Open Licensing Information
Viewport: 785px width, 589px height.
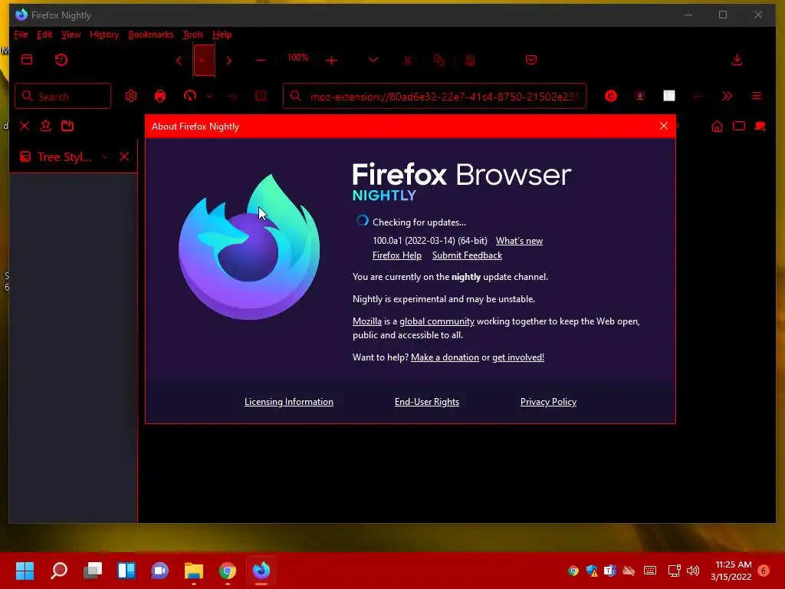[x=289, y=402]
